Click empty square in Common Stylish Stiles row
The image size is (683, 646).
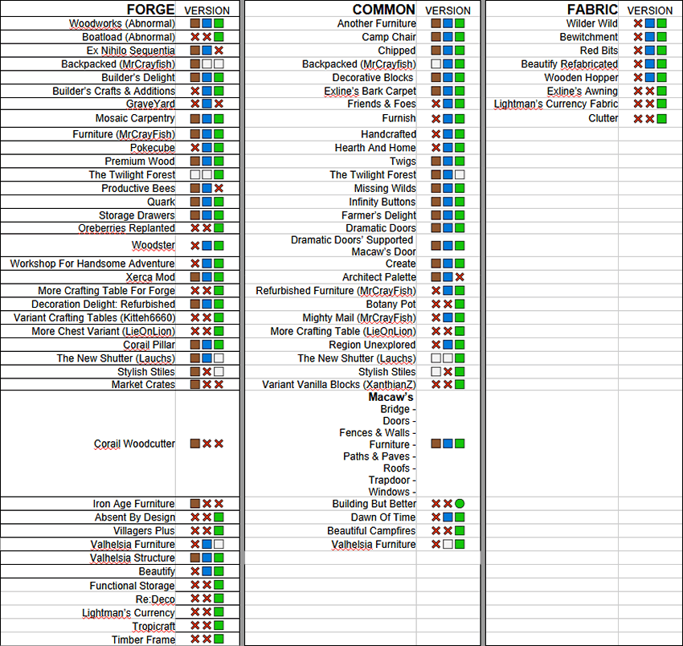(436, 371)
